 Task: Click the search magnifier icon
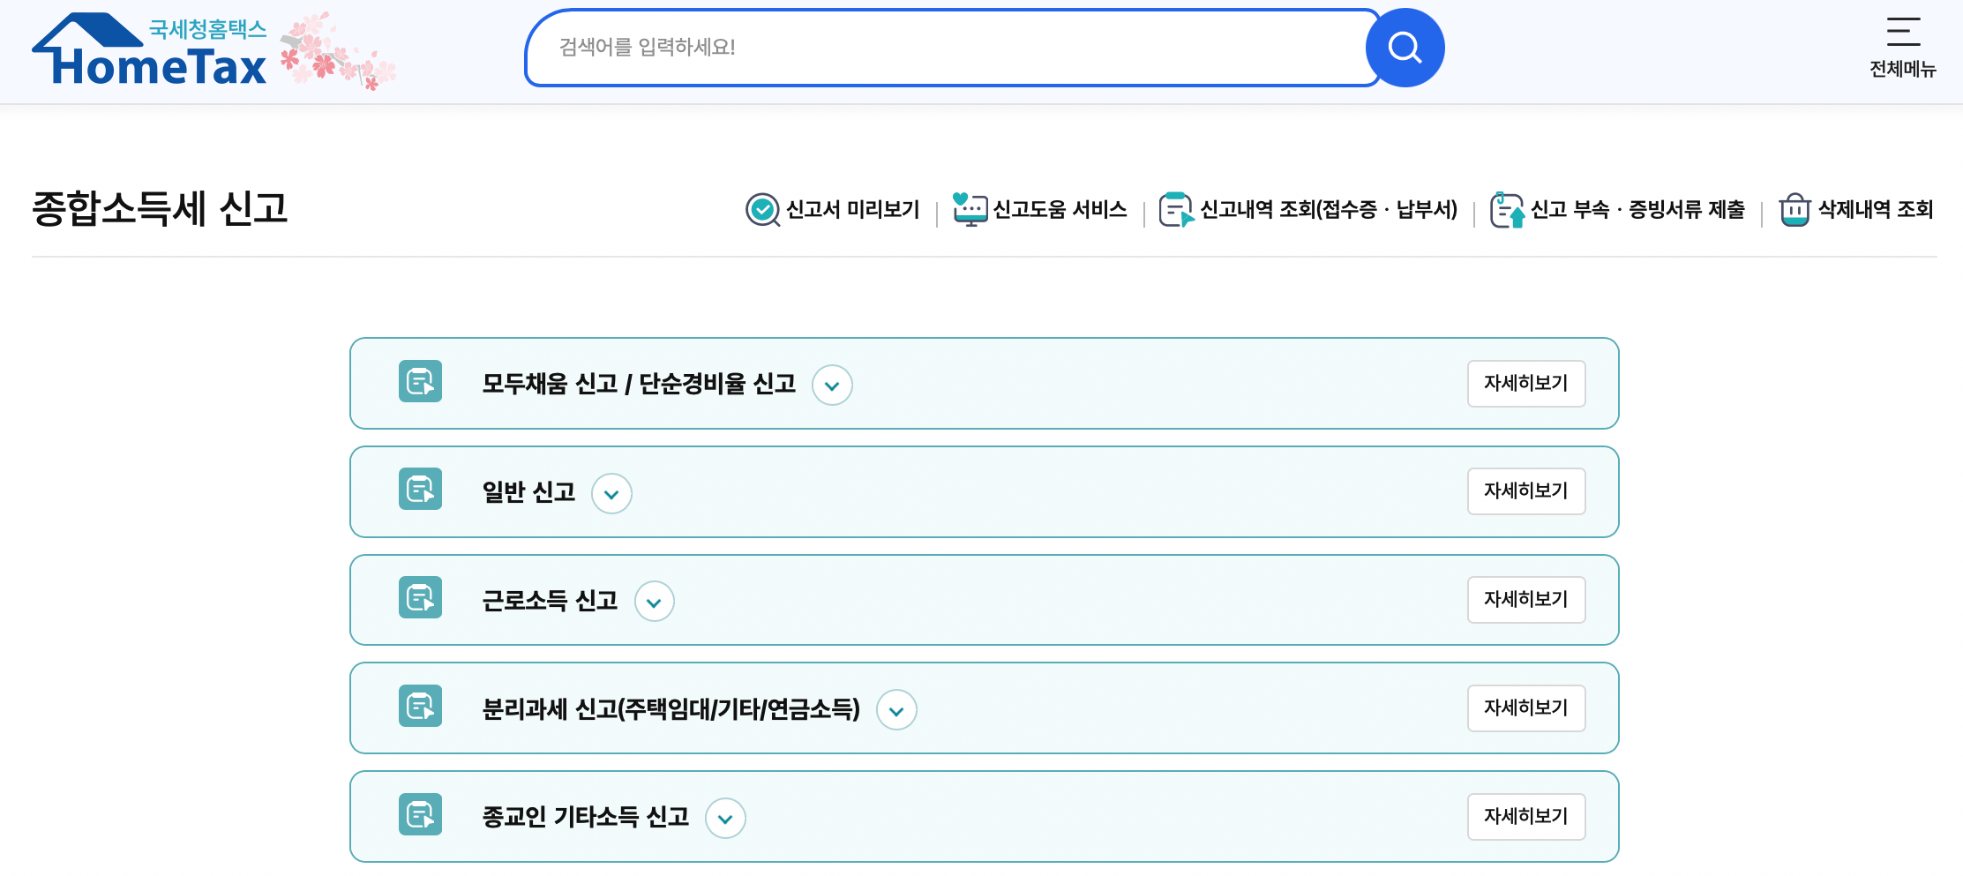[x=1405, y=48]
